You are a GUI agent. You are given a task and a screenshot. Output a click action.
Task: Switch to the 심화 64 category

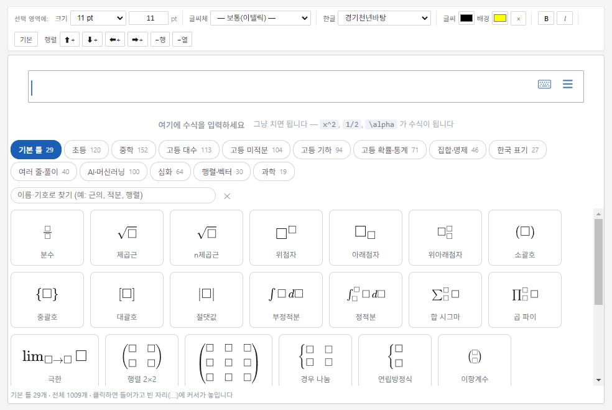coord(170,172)
